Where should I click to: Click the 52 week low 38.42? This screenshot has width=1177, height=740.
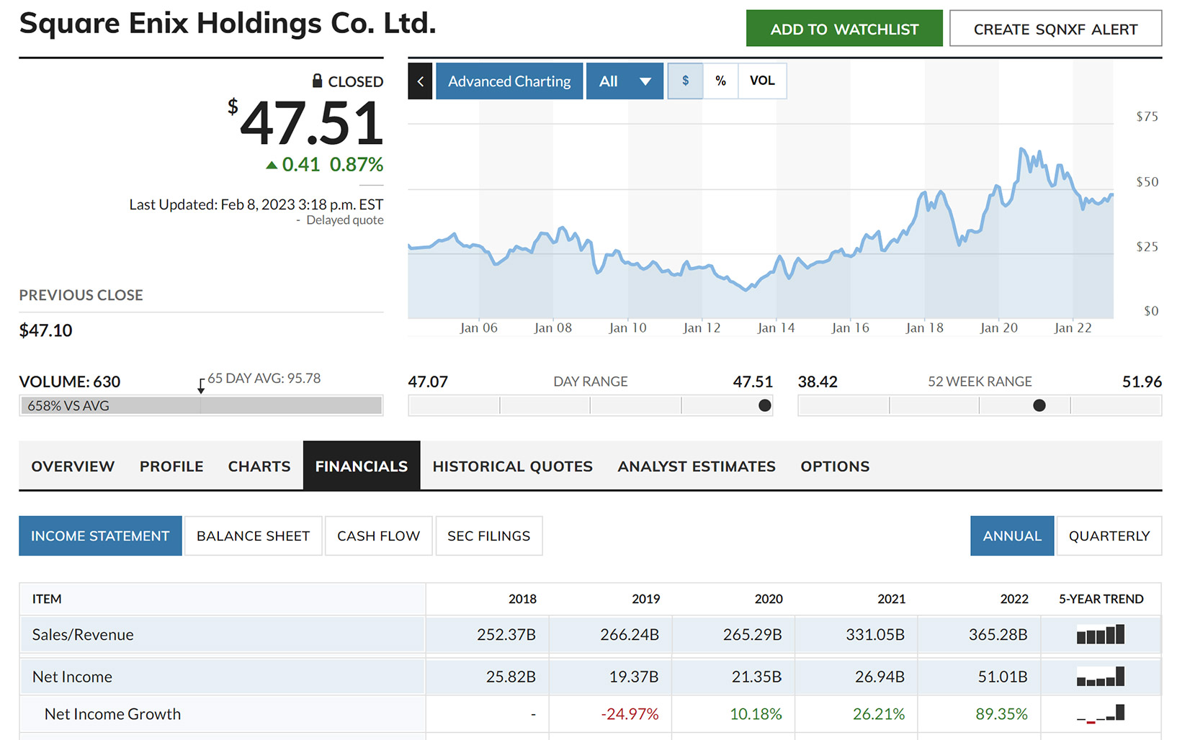[x=818, y=382]
